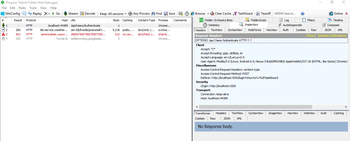Open the Log tab

click(284, 20)
